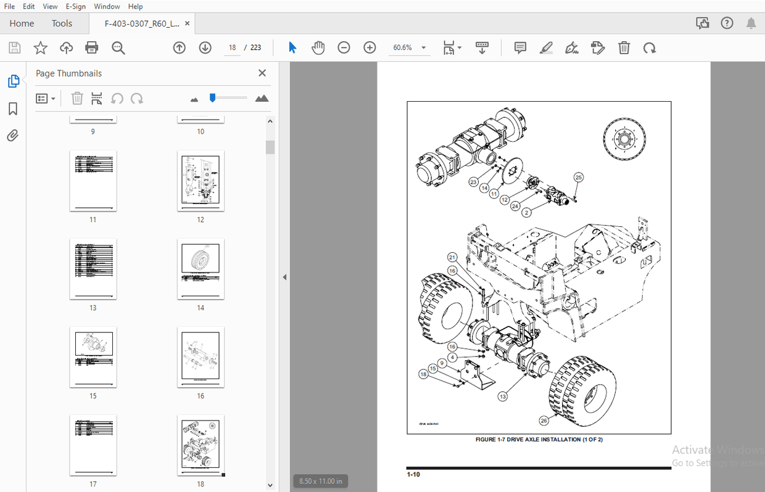Toggle the star to favorite this file
The image size is (765, 492).
(x=40, y=47)
